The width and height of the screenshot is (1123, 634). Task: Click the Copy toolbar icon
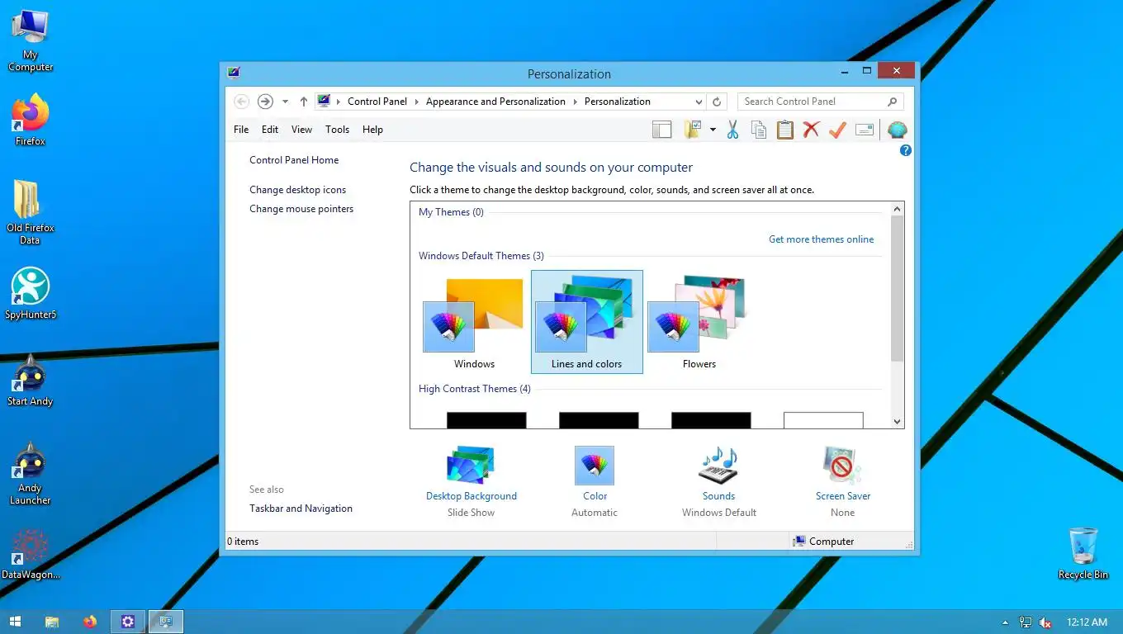click(758, 130)
